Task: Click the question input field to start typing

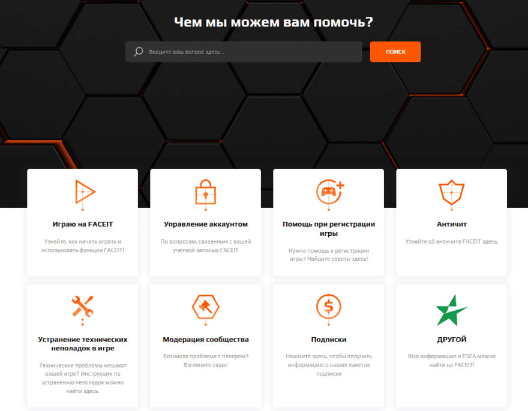Action: pos(240,52)
